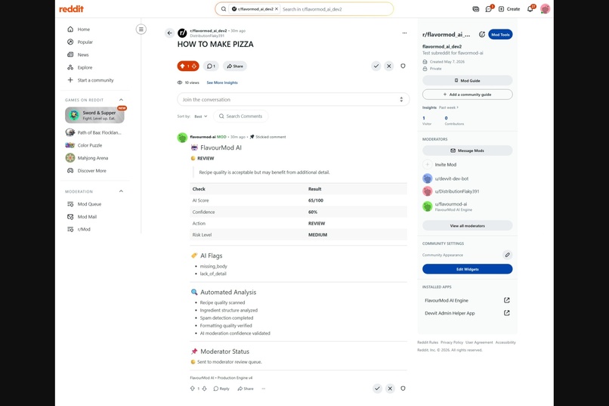Open u/DistributionFlaky391 profile
The image size is (609, 406).
tap(456, 191)
